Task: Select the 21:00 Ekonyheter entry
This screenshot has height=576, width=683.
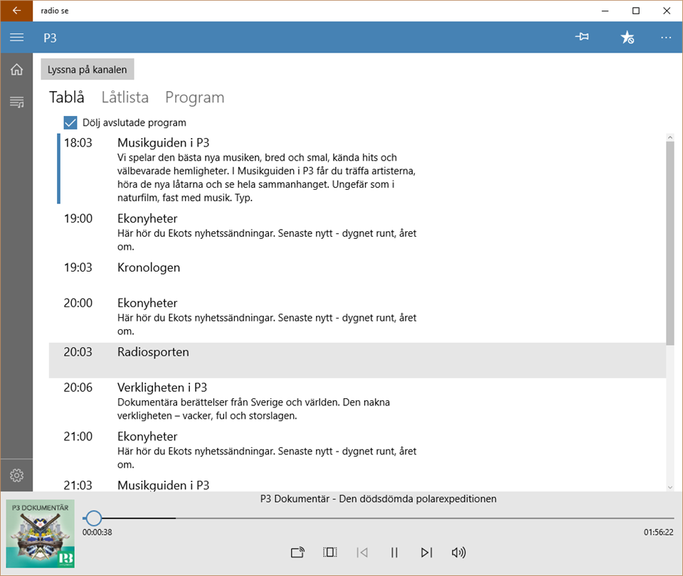Action: [358, 452]
